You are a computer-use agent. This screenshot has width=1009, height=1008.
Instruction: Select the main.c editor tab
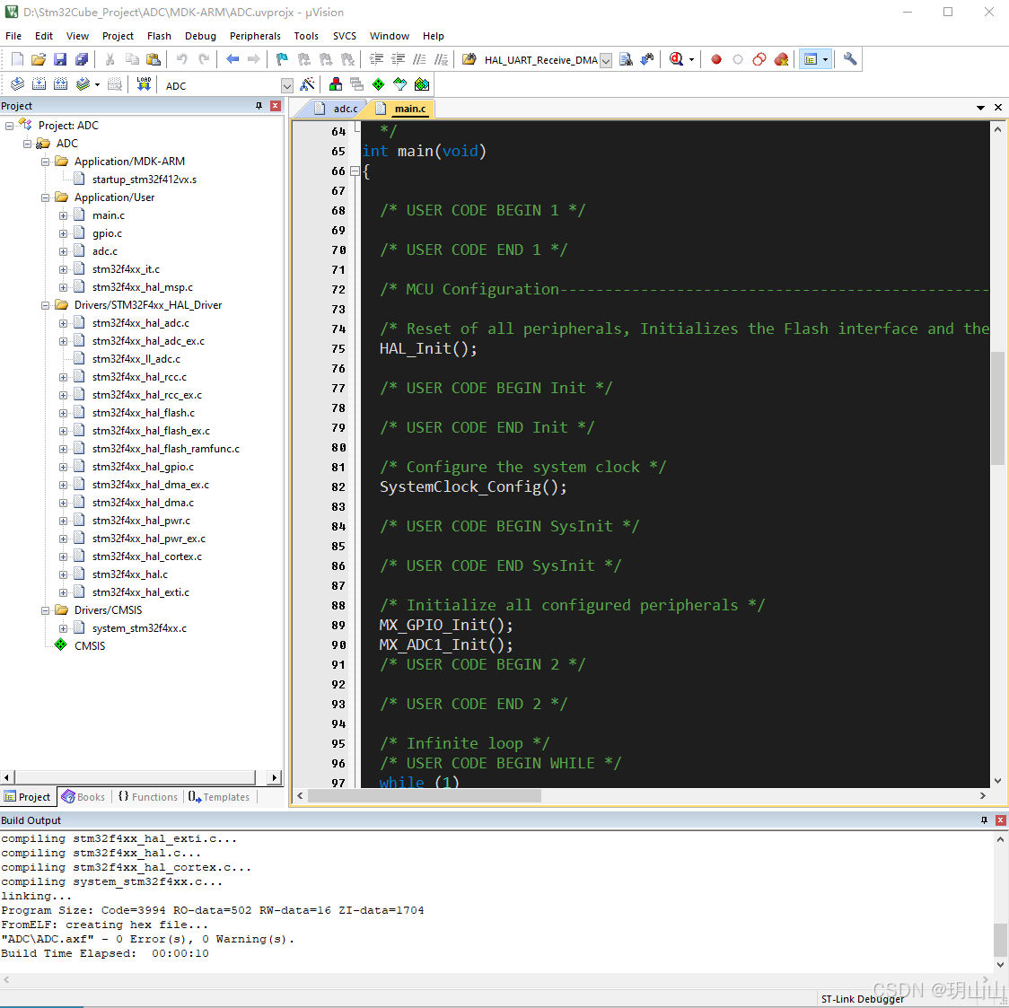click(x=402, y=109)
